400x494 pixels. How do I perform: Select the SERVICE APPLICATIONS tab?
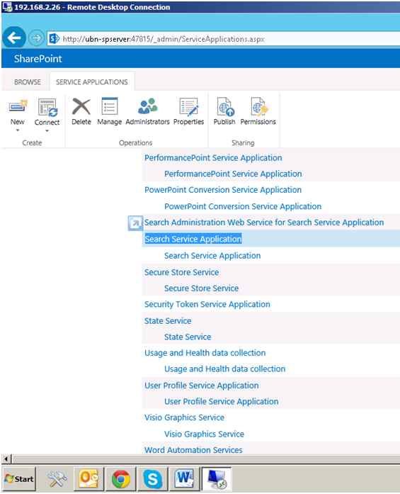(x=92, y=82)
